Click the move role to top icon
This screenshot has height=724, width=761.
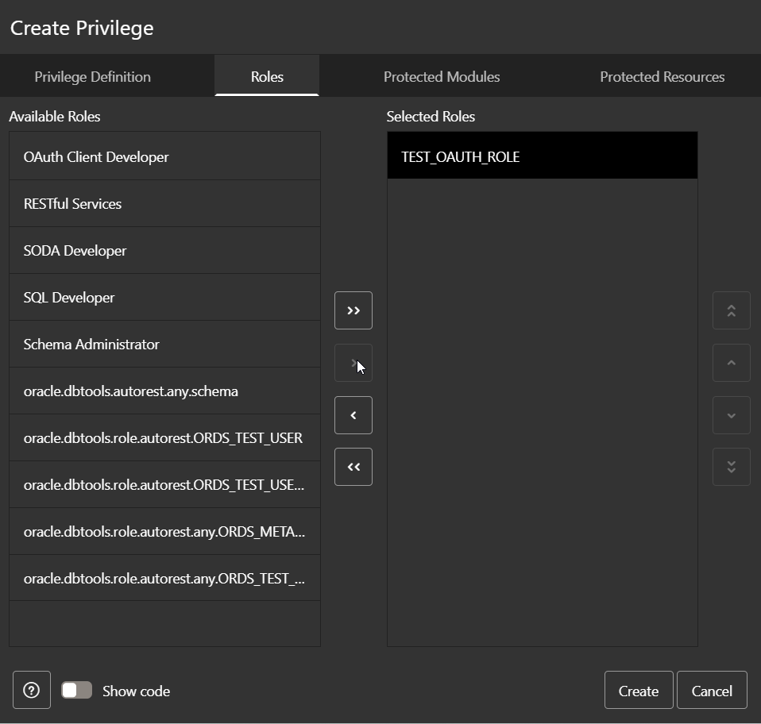coord(731,310)
